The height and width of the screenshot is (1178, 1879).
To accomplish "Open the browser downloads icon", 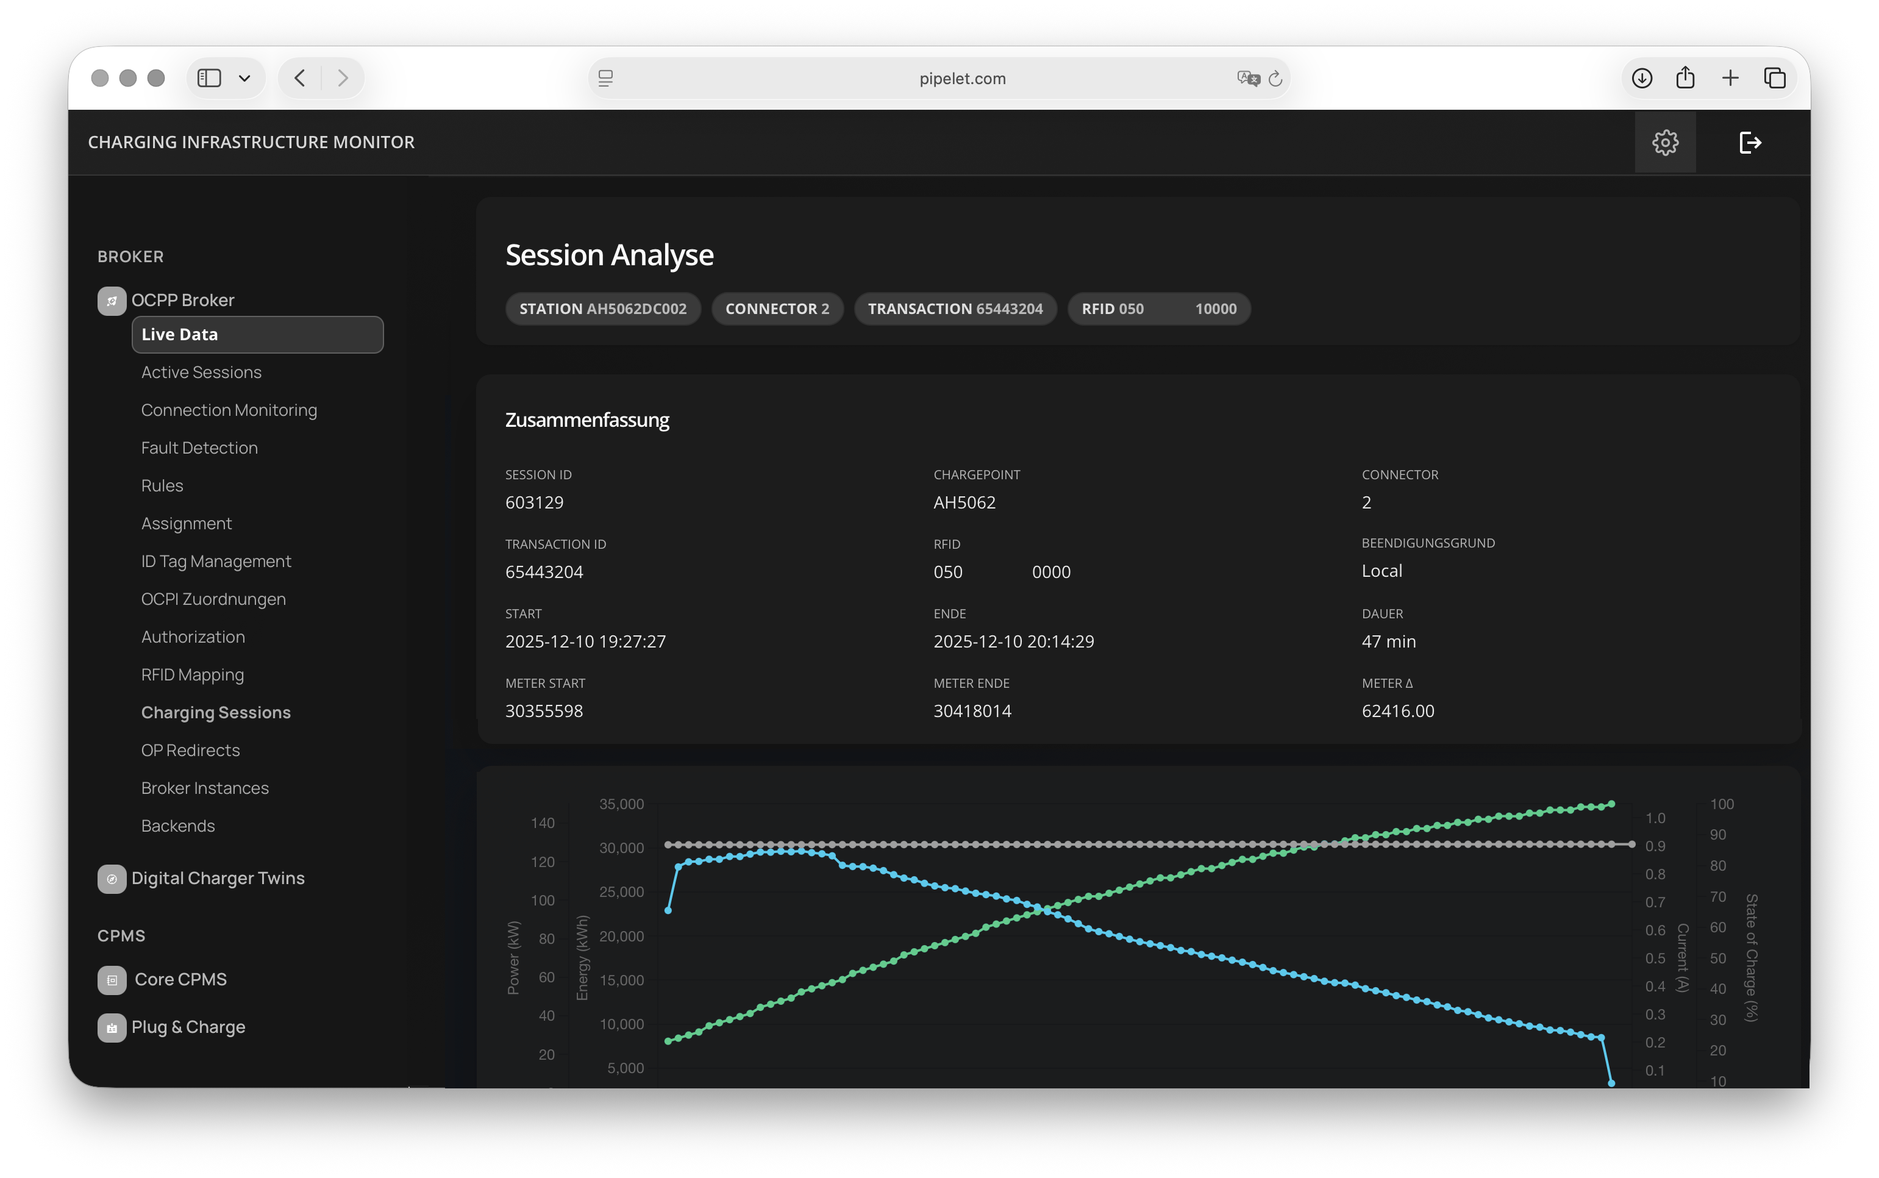I will tap(1641, 78).
